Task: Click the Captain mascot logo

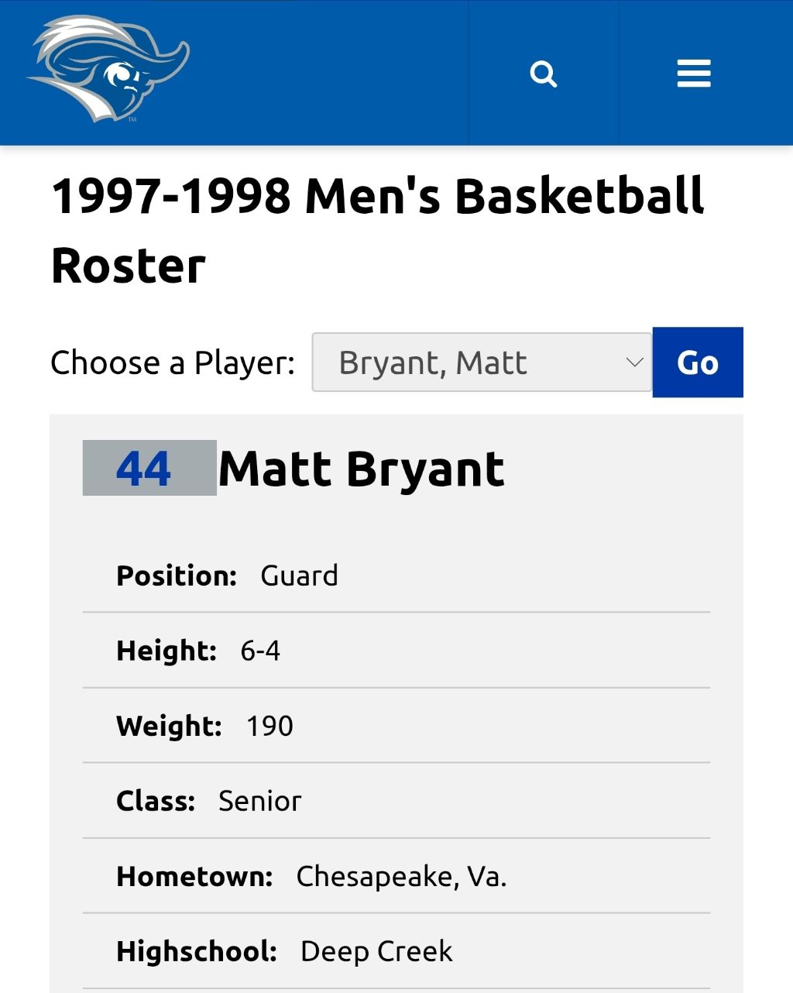Action: (x=108, y=70)
